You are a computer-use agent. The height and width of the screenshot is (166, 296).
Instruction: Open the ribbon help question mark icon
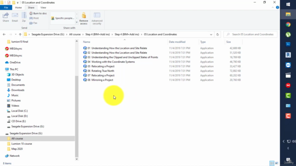pos(277,7)
